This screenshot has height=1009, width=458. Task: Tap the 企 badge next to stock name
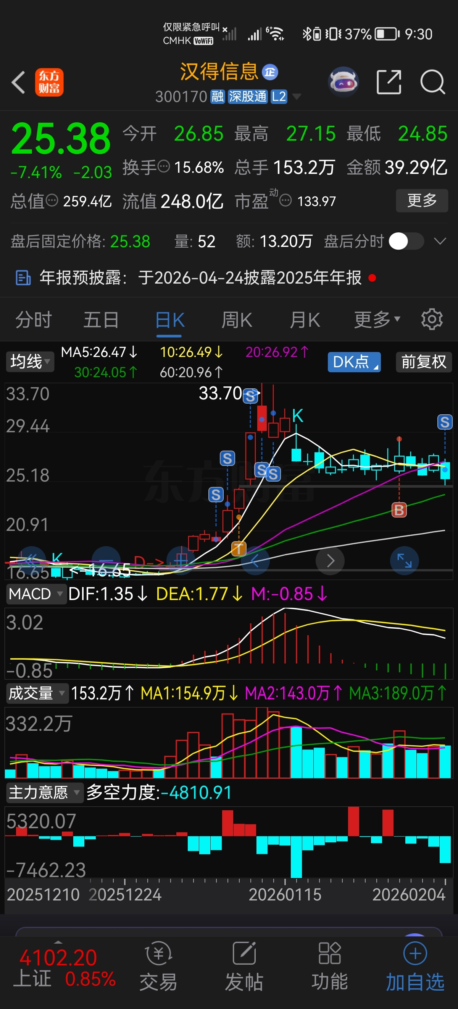click(x=270, y=72)
